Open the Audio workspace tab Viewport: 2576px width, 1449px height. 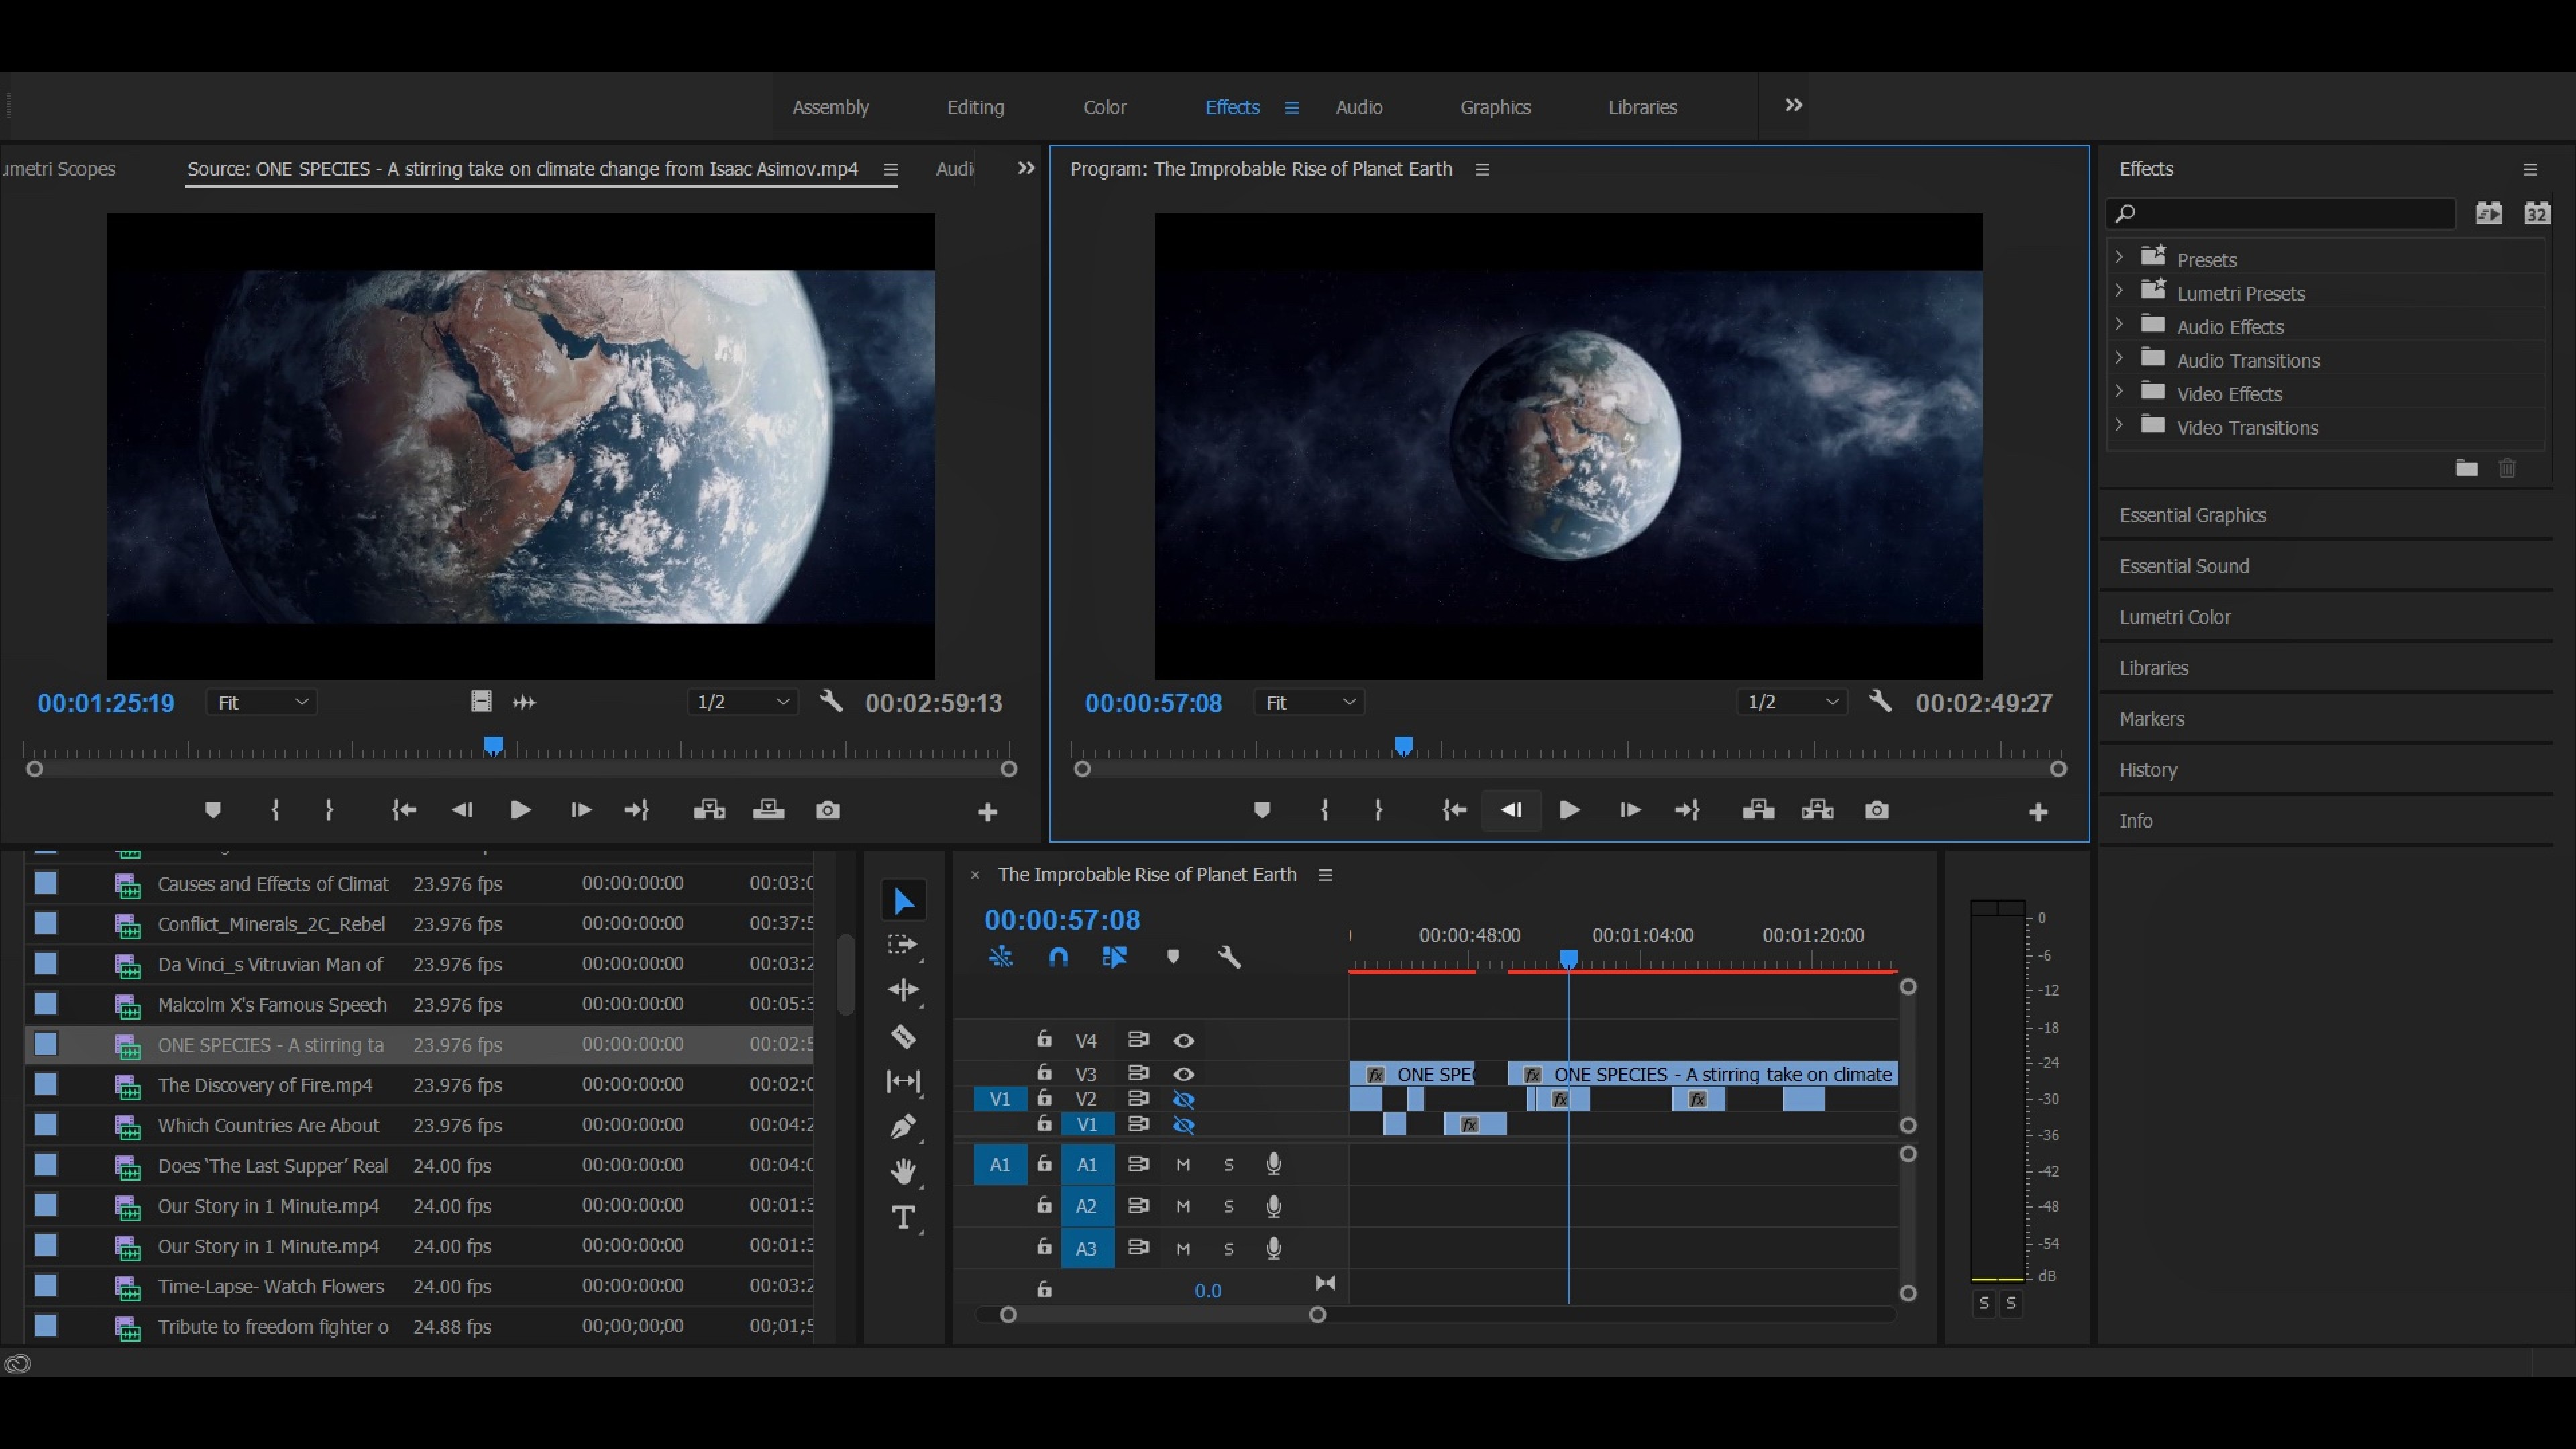[x=1358, y=107]
